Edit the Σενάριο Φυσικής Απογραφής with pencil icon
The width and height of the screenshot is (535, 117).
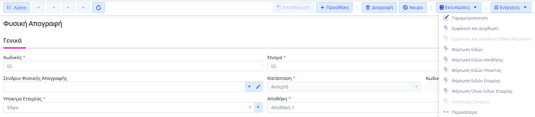tap(258, 87)
